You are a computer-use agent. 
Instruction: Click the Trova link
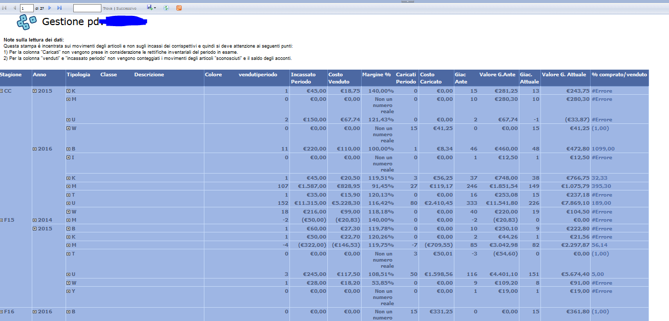pyautogui.click(x=108, y=9)
